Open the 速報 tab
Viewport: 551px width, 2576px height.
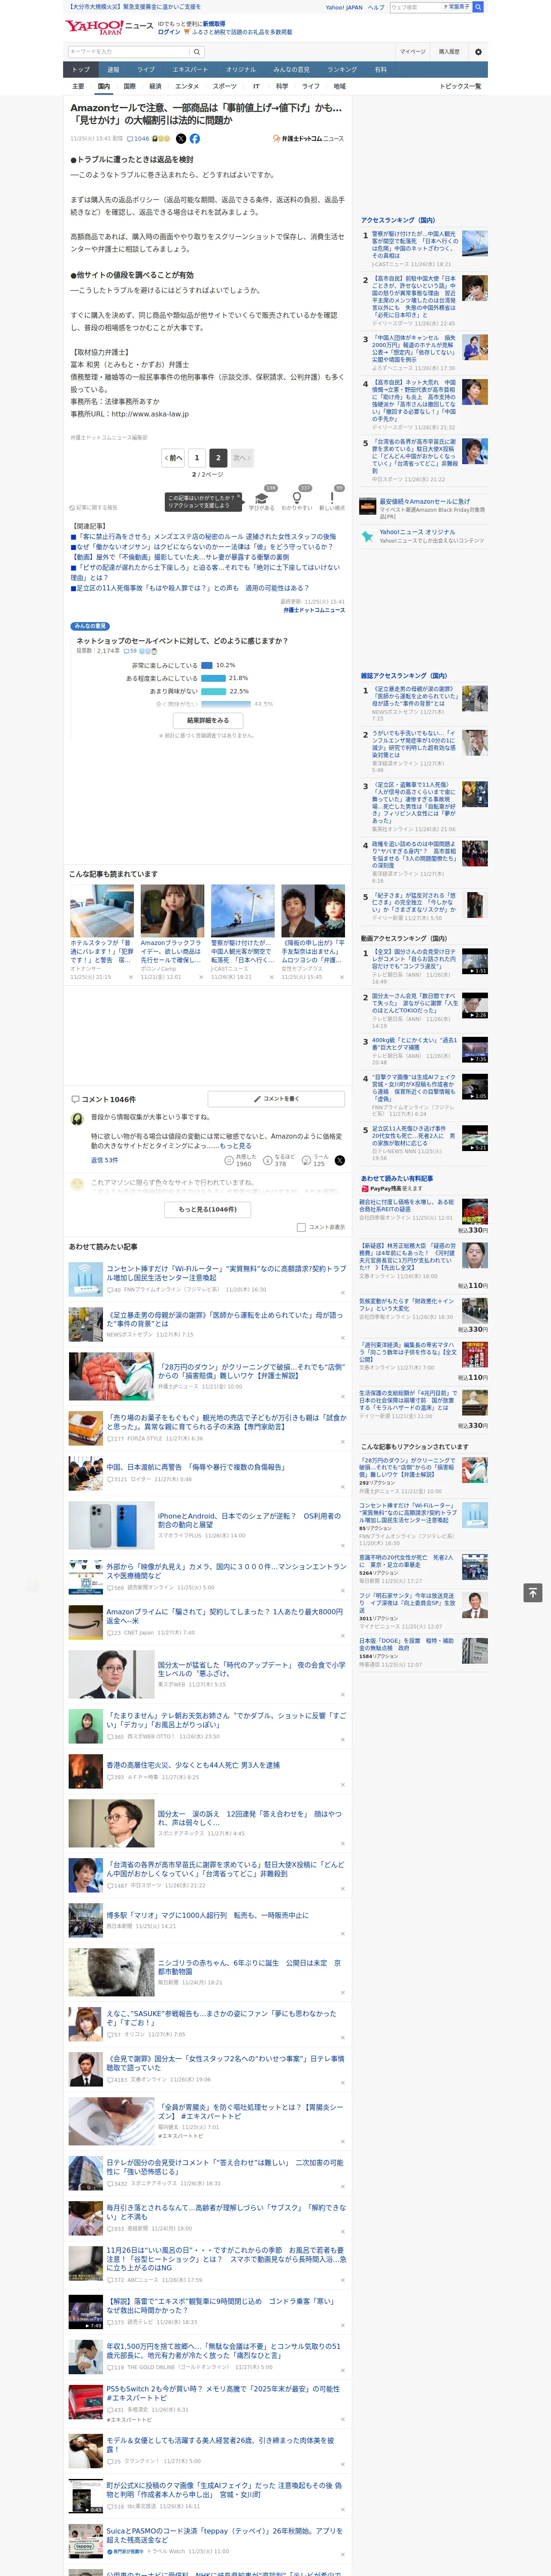point(113,70)
